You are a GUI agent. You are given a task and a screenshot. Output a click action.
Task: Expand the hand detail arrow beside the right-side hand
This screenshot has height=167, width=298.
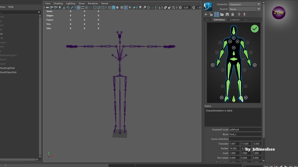[x=255, y=65]
